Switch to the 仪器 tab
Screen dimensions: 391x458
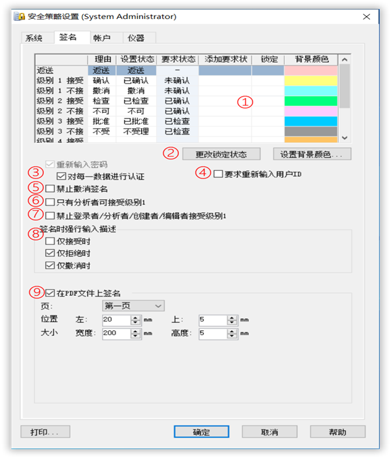(136, 38)
